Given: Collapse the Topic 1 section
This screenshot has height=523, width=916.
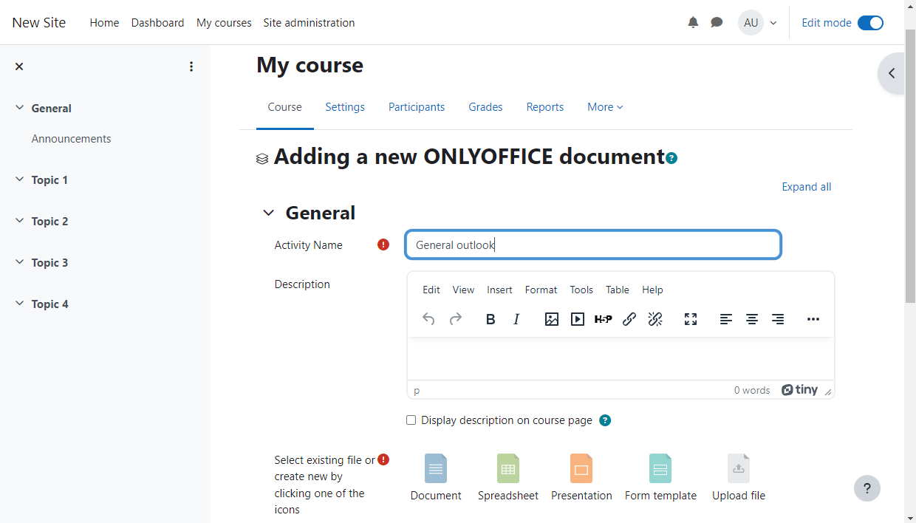Looking at the screenshot, I should click(x=19, y=179).
